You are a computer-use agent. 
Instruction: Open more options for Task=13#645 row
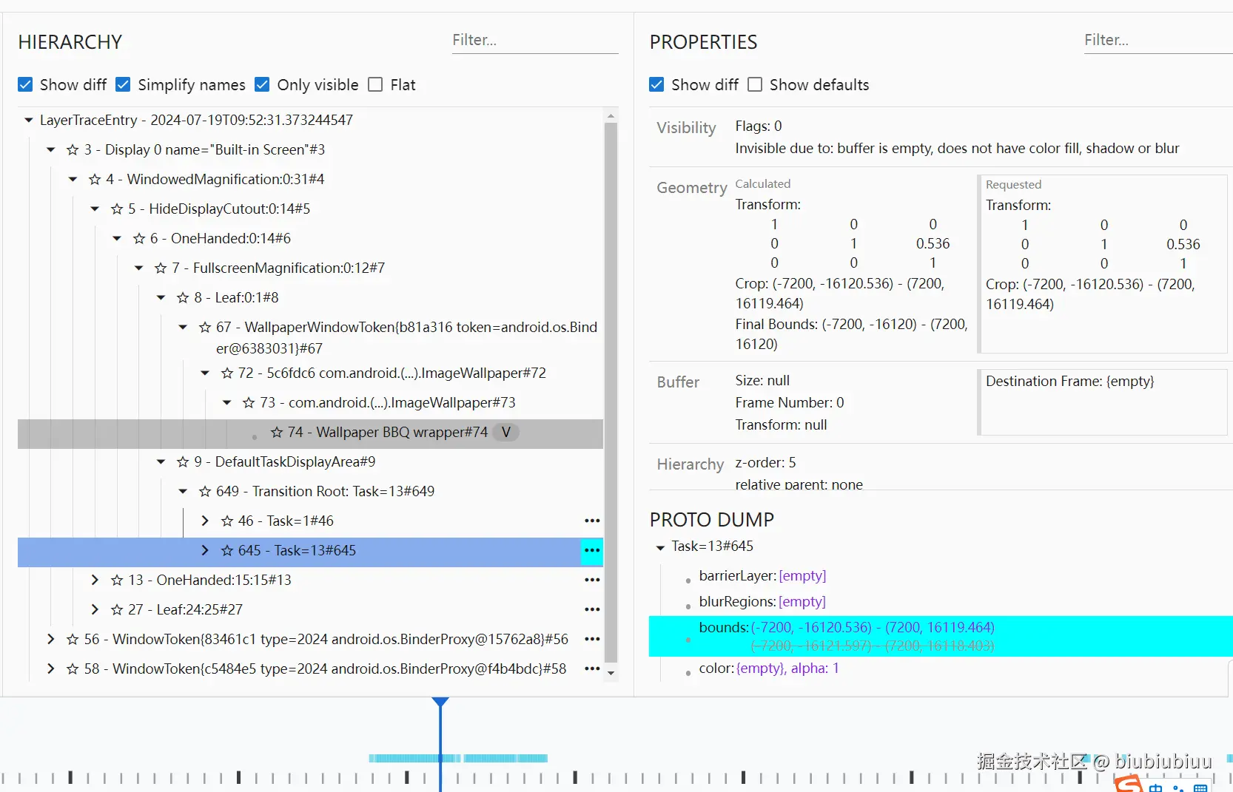pos(592,550)
